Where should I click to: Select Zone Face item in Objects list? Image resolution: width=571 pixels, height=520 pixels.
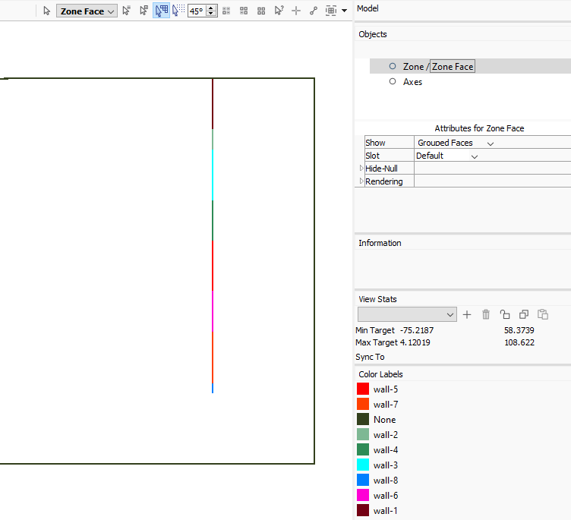[x=453, y=67]
